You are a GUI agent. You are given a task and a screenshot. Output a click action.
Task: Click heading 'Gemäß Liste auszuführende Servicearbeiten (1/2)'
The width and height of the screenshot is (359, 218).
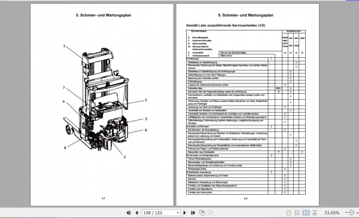pos(226,25)
